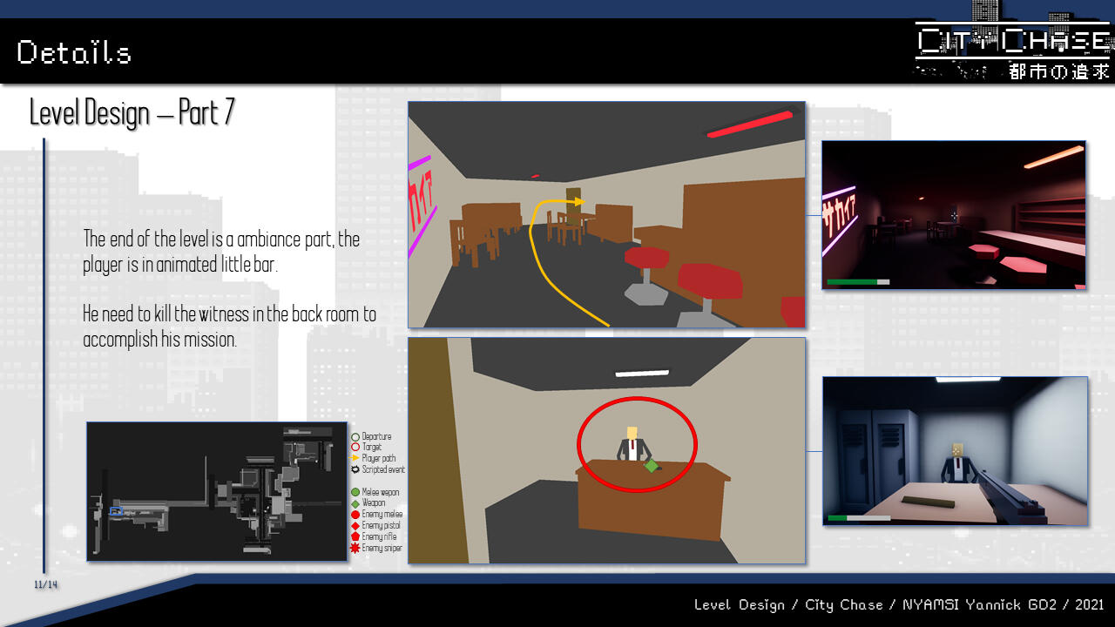Viewport: 1115px width, 627px height.
Task: Select the Enemy melee red circle icon
Action: tap(355, 515)
